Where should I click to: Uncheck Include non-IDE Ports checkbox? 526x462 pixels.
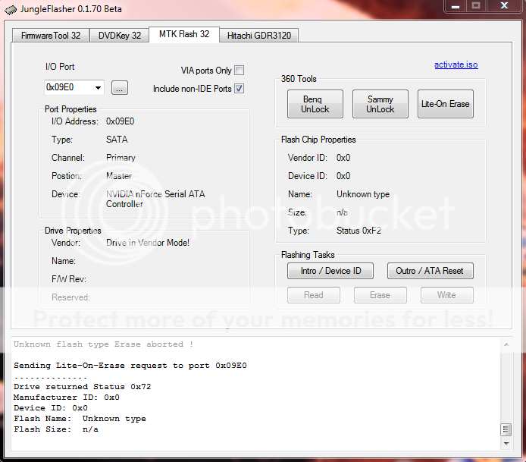click(239, 89)
